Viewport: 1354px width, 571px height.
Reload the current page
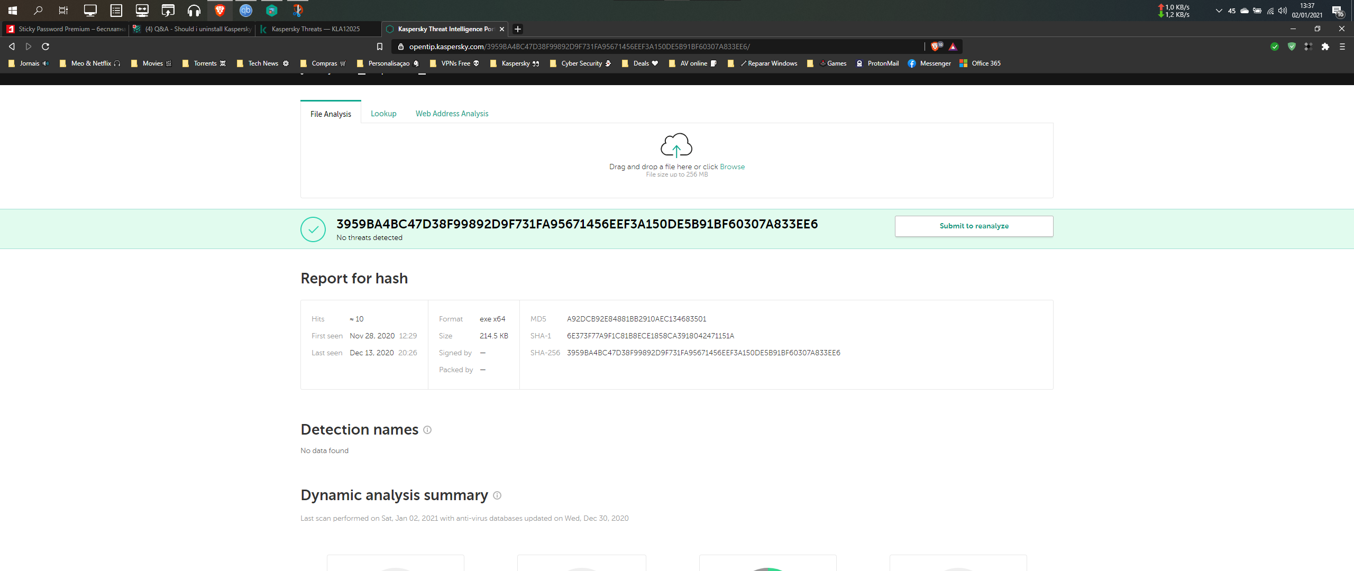tap(45, 47)
